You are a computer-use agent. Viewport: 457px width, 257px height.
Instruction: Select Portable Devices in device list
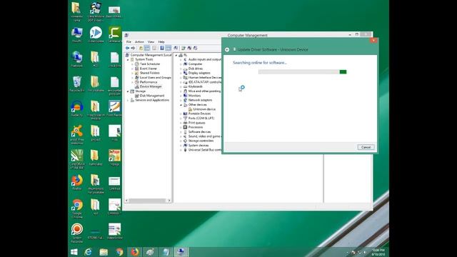click(x=199, y=114)
